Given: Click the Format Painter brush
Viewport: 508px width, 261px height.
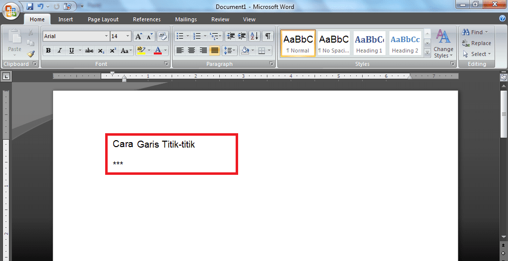Looking at the screenshot, I should point(31,54).
